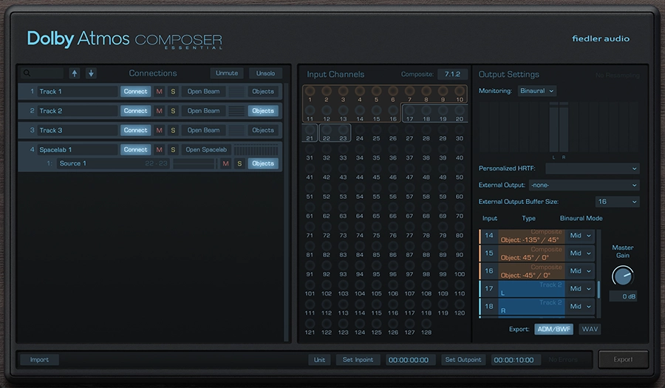Viewport: 665px width, 388px height.
Task: Move connection up with the up arrow
Action: pyautogui.click(x=75, y=73)
